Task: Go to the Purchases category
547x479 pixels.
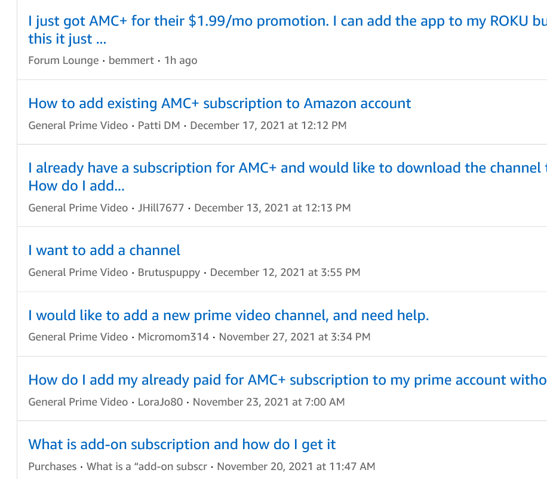Action: (52, 466)
